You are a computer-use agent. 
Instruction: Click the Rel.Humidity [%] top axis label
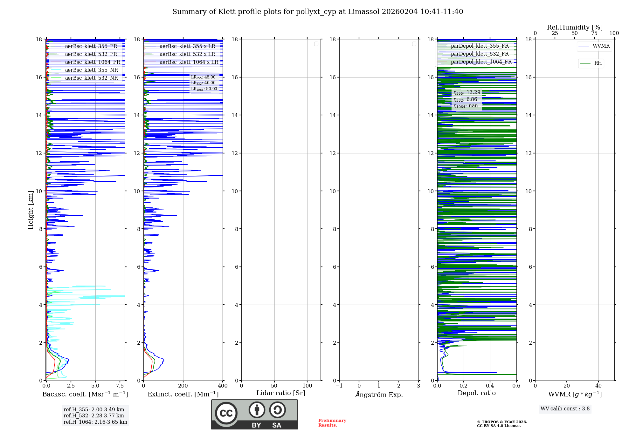575,27
